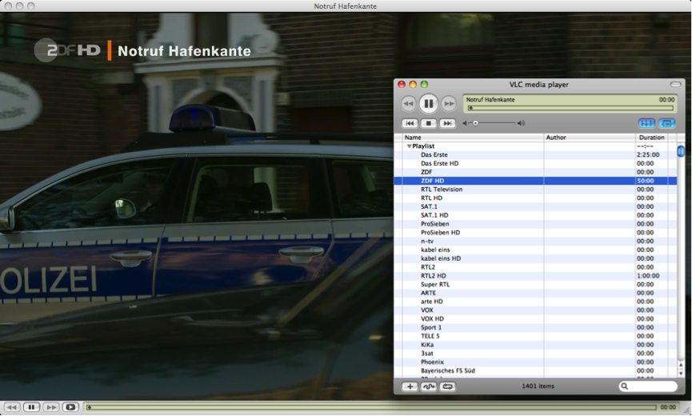Click the scrollbar up arrow
The height and width of the screenshot is (416, 692).
point(681,366)
